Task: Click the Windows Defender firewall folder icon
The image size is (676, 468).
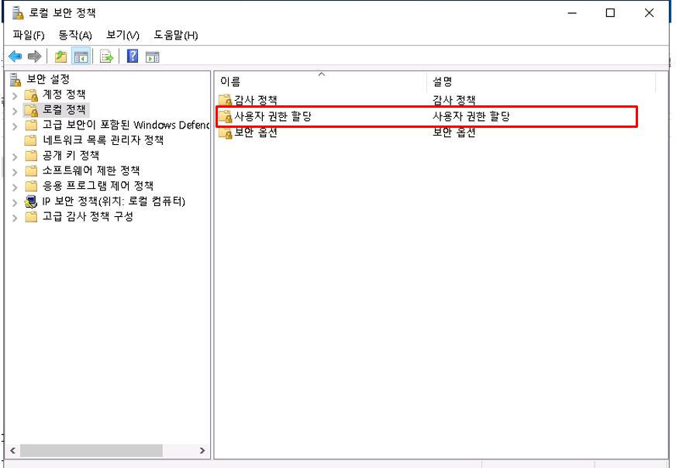Action: click(31, 126)
